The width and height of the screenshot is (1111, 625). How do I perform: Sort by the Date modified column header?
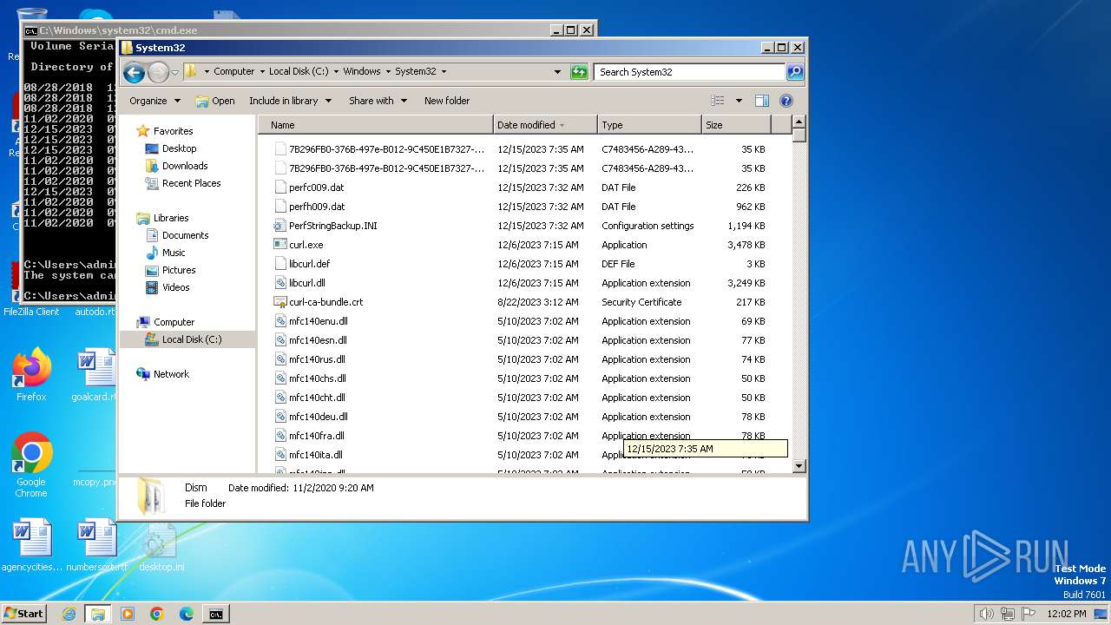[545, 125]
